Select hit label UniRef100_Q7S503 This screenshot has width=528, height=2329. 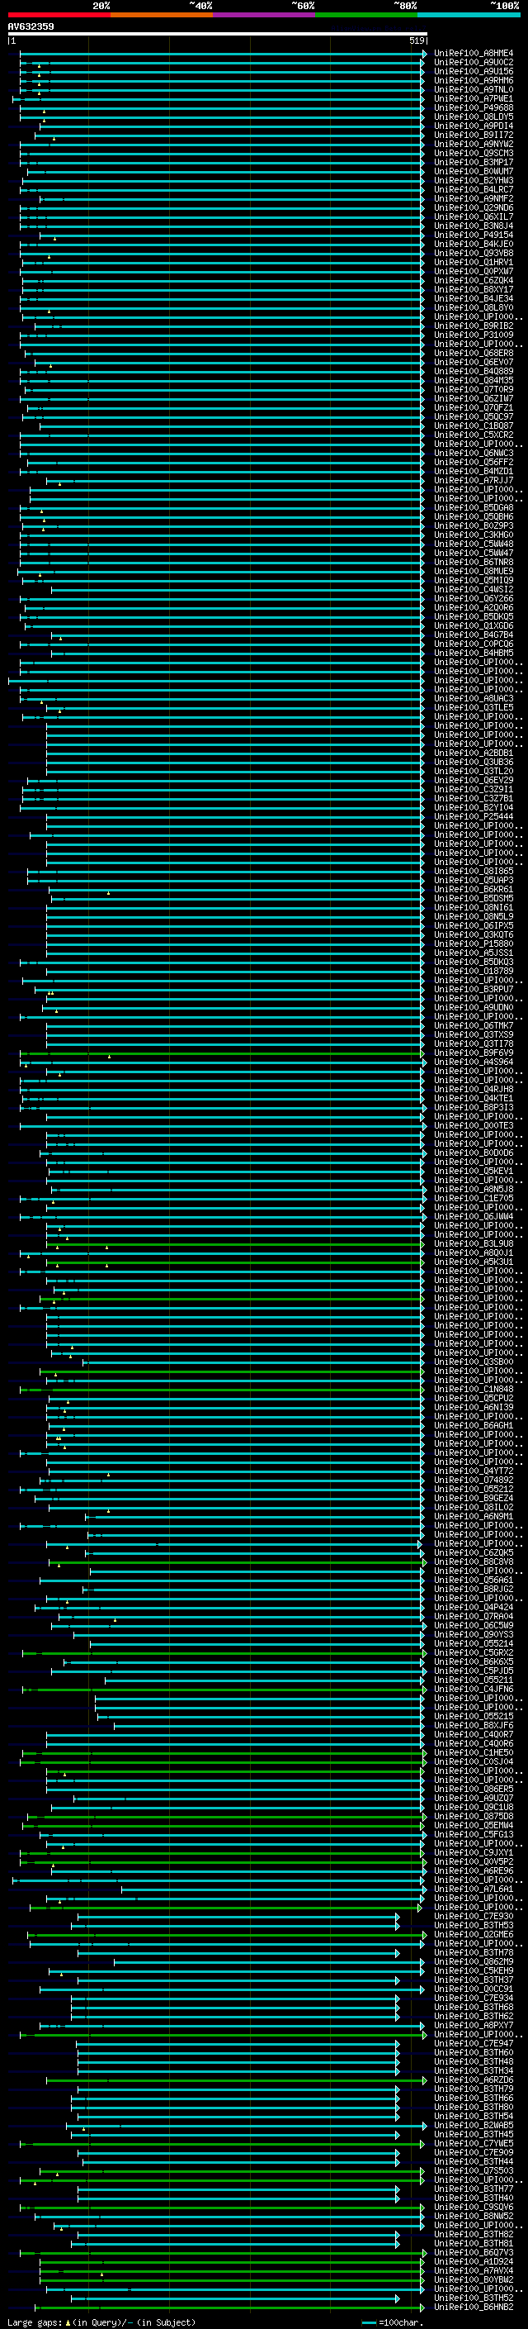474,2170
